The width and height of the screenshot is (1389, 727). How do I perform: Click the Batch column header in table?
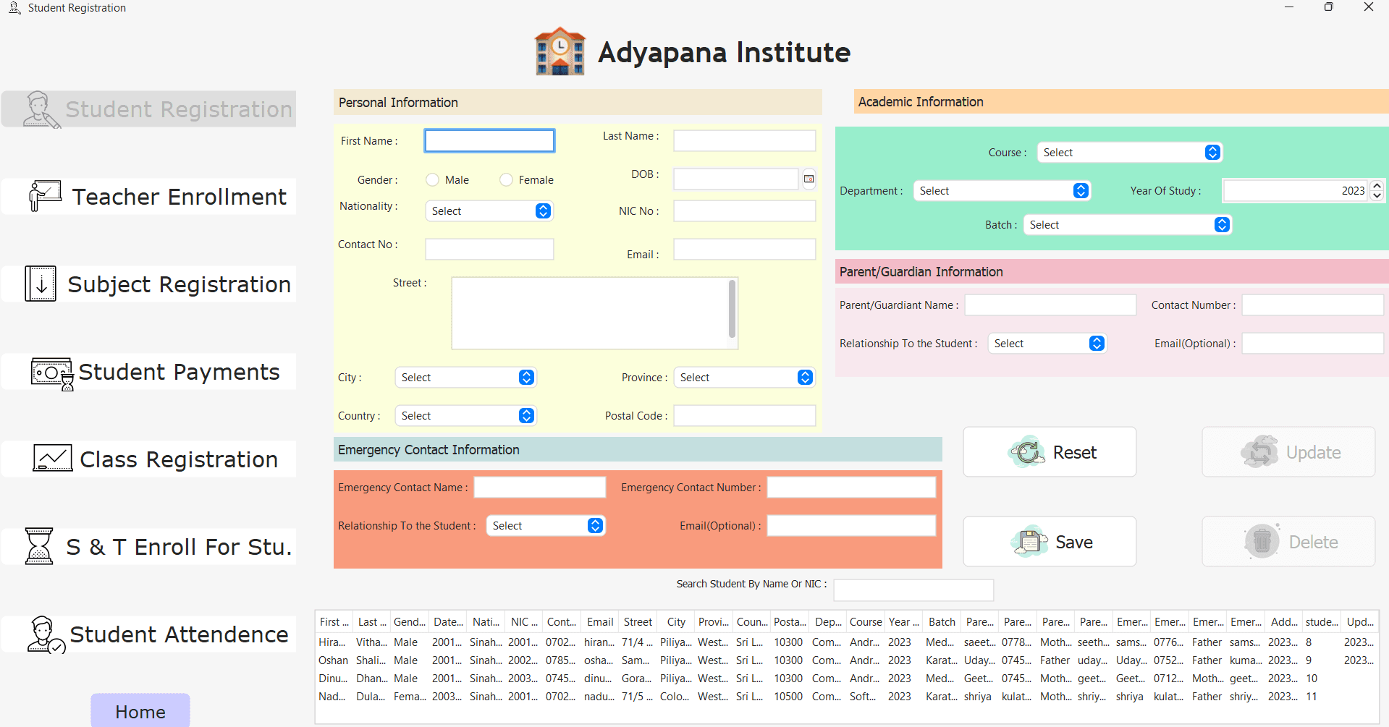pyautogui.click(x=942, y=622)
